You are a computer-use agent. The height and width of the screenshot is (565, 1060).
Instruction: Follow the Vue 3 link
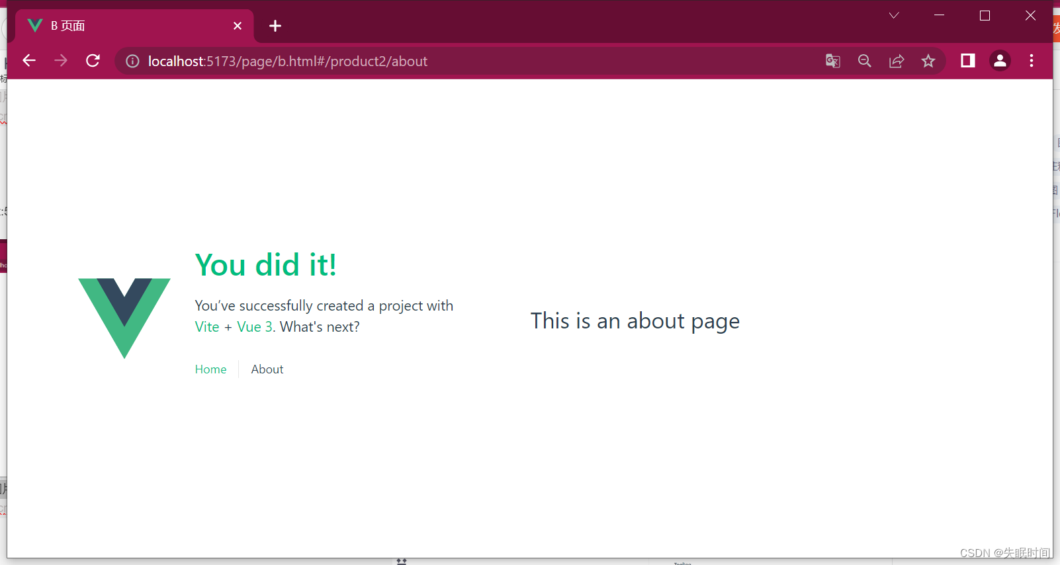pos(255,327)
